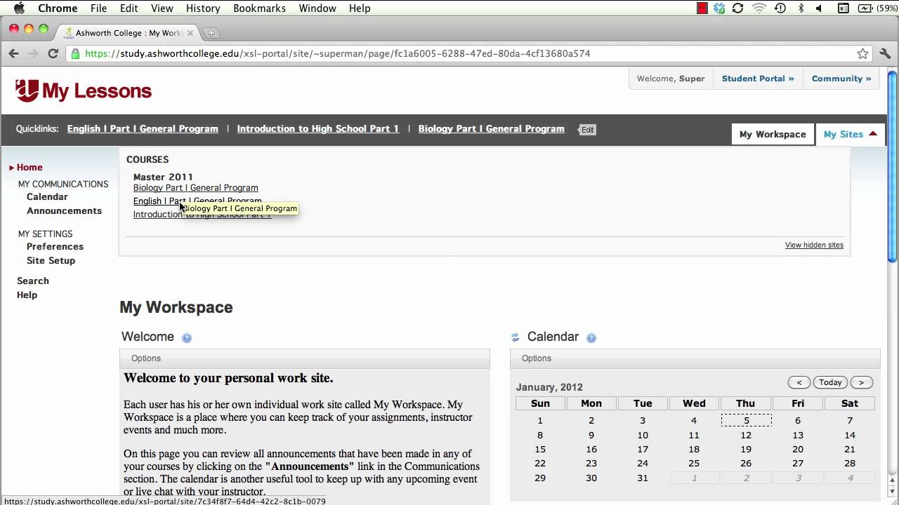The height and width of the screenshot is (505, 899).
Task: Bookmark this page with the star icon
Action: coord(862,53)
